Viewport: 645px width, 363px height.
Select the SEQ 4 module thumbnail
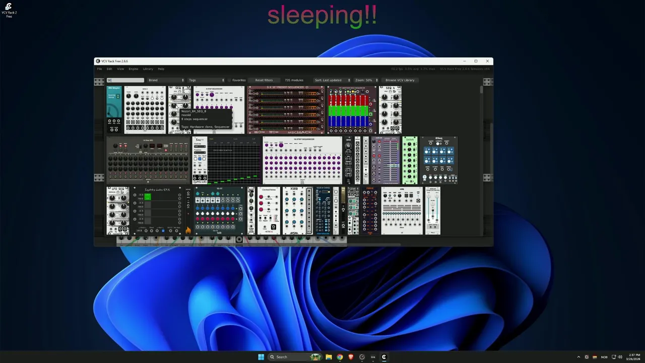[391, 110]
